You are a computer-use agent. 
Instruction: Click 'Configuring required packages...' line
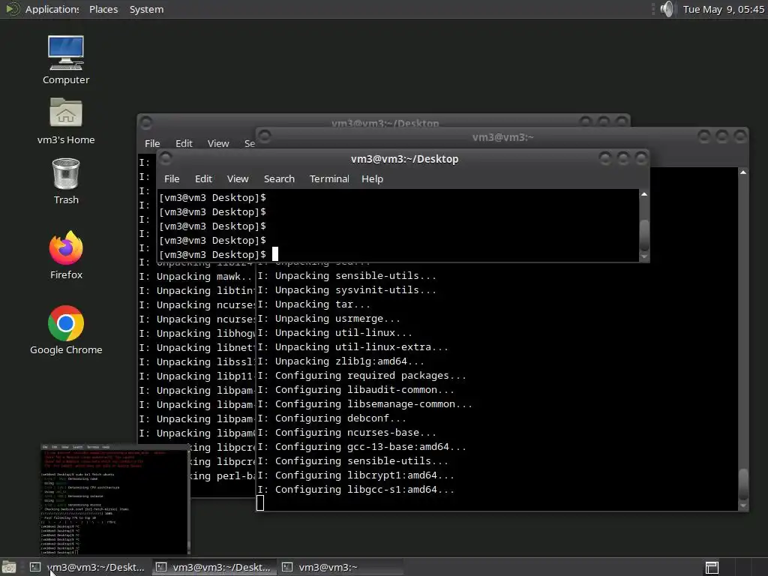pos(362,375)
